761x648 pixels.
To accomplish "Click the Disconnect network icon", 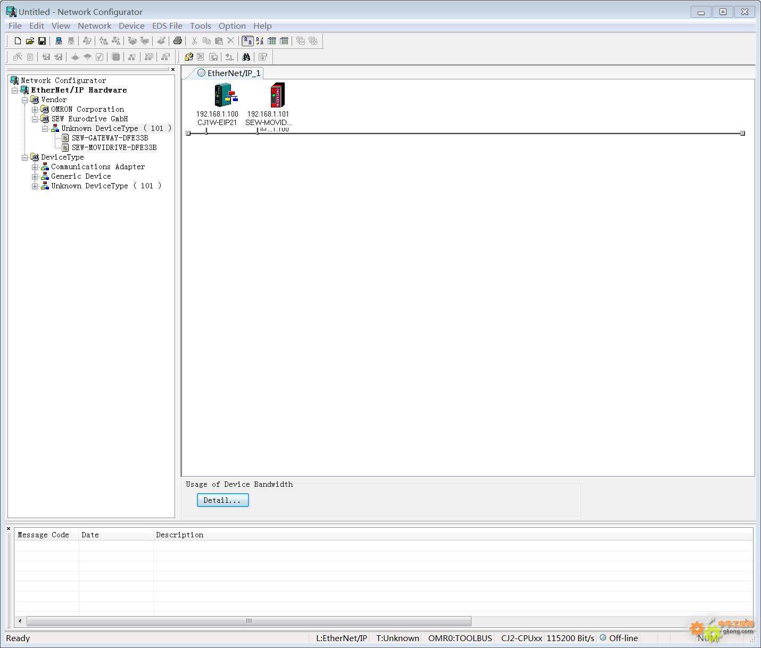I will [x=71, y=41].
